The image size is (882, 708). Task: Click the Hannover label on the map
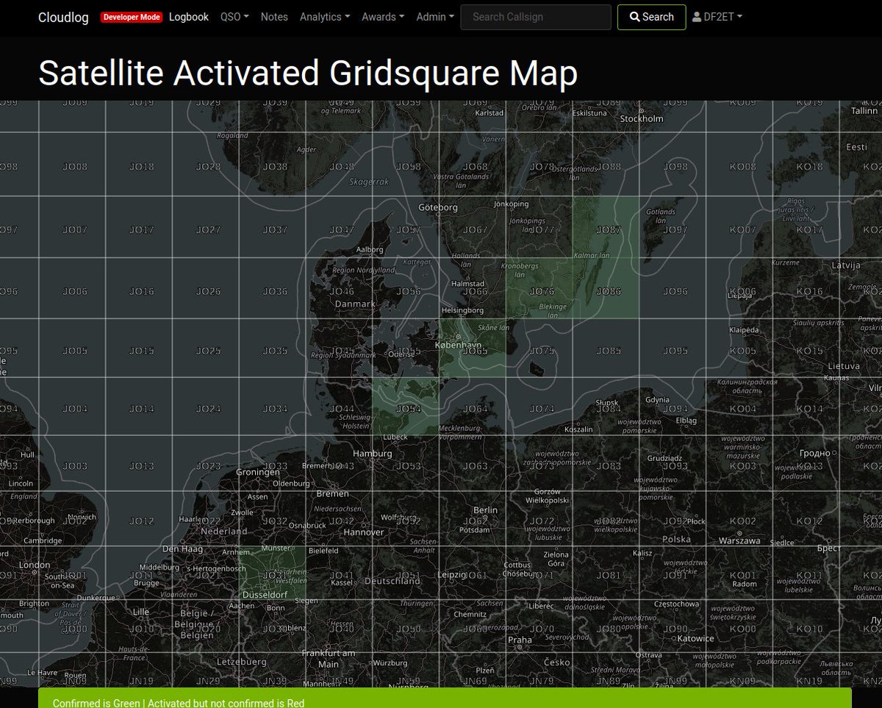click(364, 532)
